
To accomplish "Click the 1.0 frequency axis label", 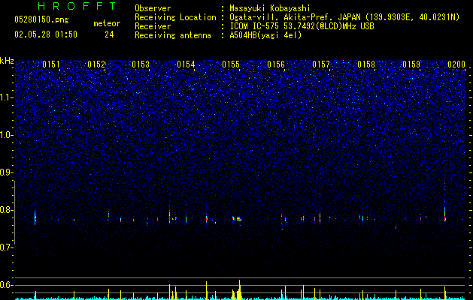I will (7, 135).
